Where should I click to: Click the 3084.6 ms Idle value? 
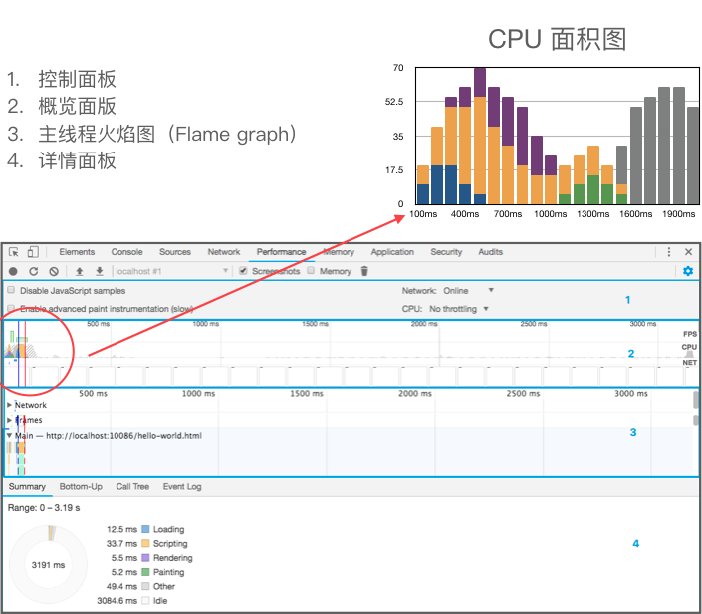(x=117, y=601)
